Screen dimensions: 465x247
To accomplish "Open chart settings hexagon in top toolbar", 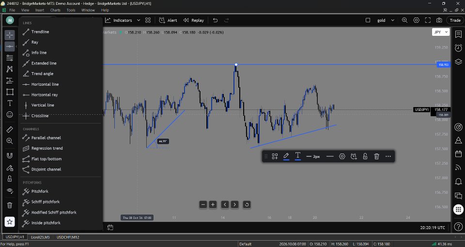I will pos(417,20).
